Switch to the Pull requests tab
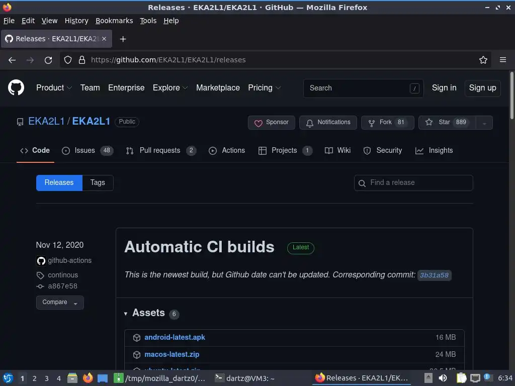 161,151
